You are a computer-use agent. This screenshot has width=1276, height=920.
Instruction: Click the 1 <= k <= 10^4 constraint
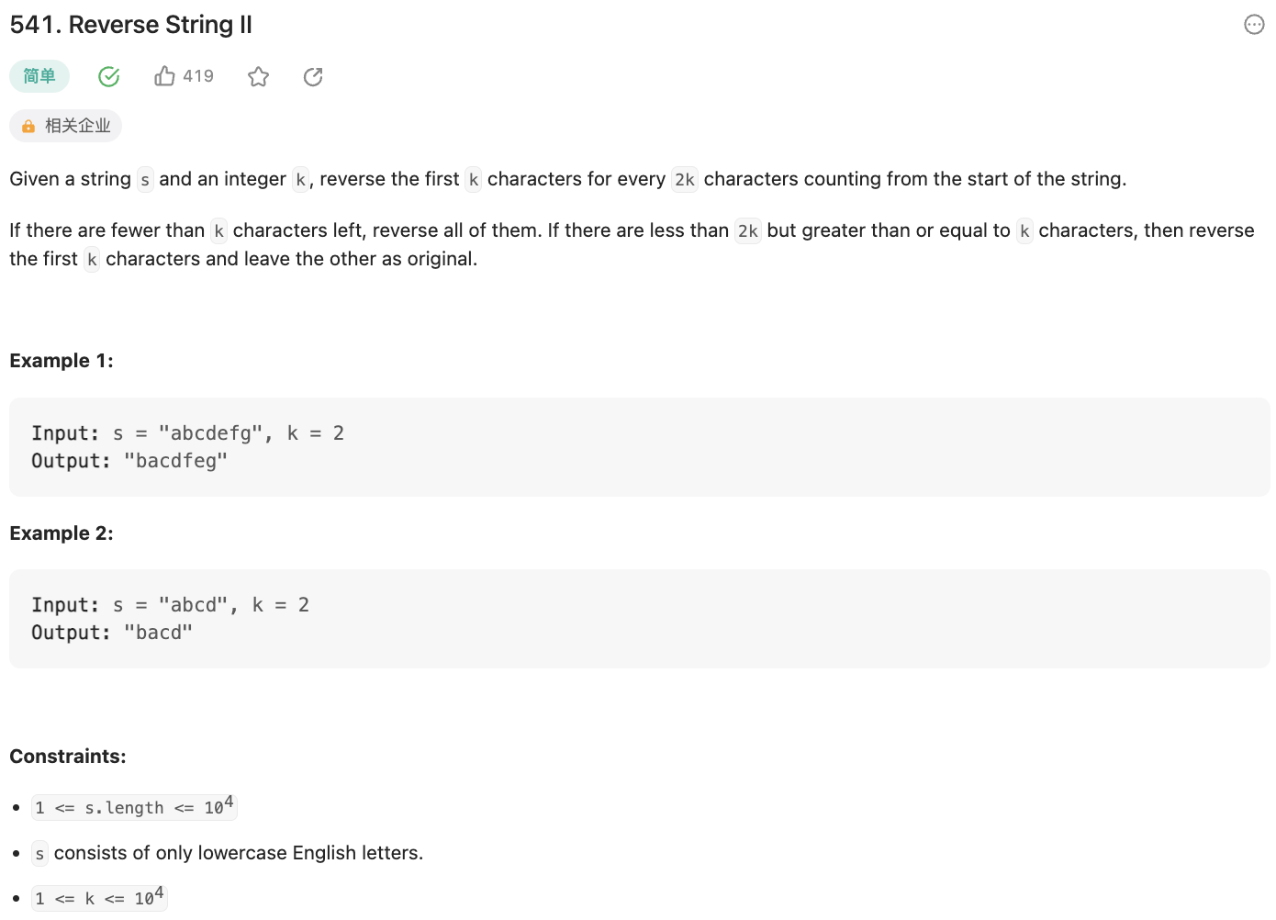(x=99, y=898)
